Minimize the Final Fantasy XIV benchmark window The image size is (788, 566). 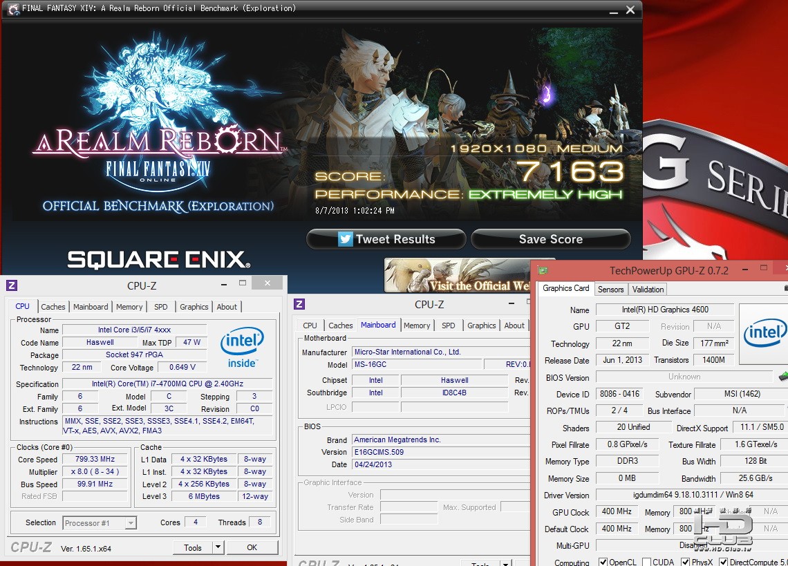pyautogui.click(x=613, y=10)
